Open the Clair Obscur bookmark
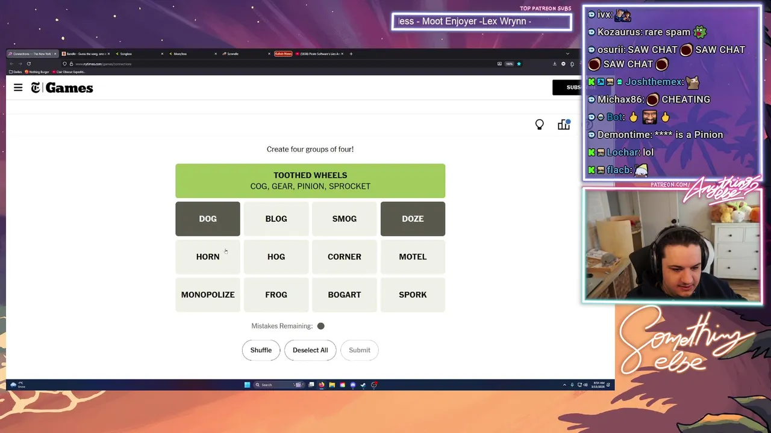 coord(69,72)
